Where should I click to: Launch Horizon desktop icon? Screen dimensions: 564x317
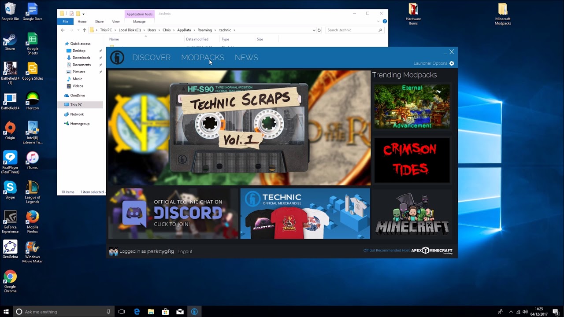tap(33, 101)
